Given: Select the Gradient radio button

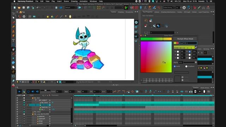Looking at the screenshot, I should coord(186,66).
